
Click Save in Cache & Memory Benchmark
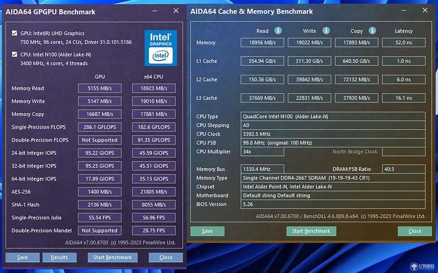tap(208, 231)
